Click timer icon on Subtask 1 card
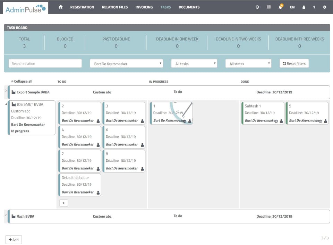This screenshot has width=333, height=245. tap(276, 121)
